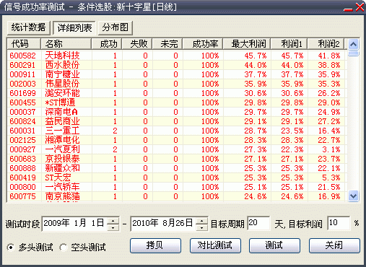
Task: Click the start date field 2009年 1月 1日
Action: pyautogui.click(x=74, y=224)
